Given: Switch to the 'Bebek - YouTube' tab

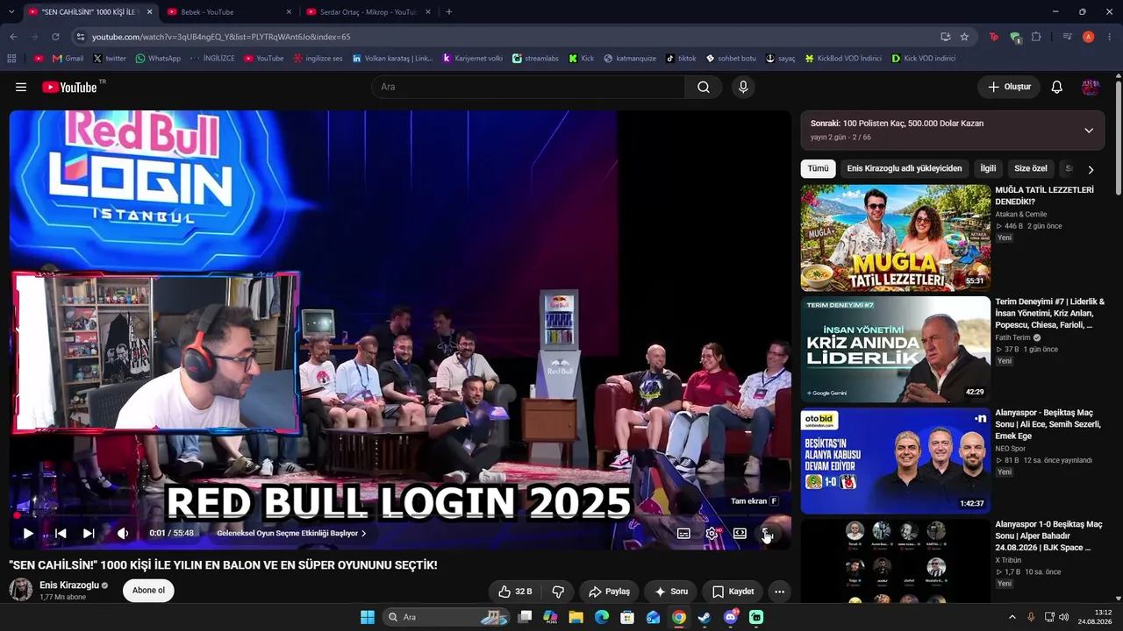Looking at the screenshot, I should (x=228, y=12).
